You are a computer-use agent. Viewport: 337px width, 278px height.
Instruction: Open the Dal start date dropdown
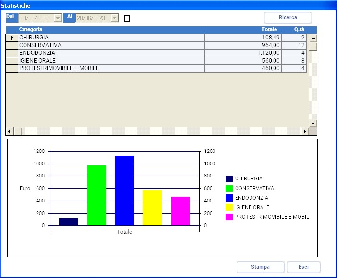pos(58,18)
